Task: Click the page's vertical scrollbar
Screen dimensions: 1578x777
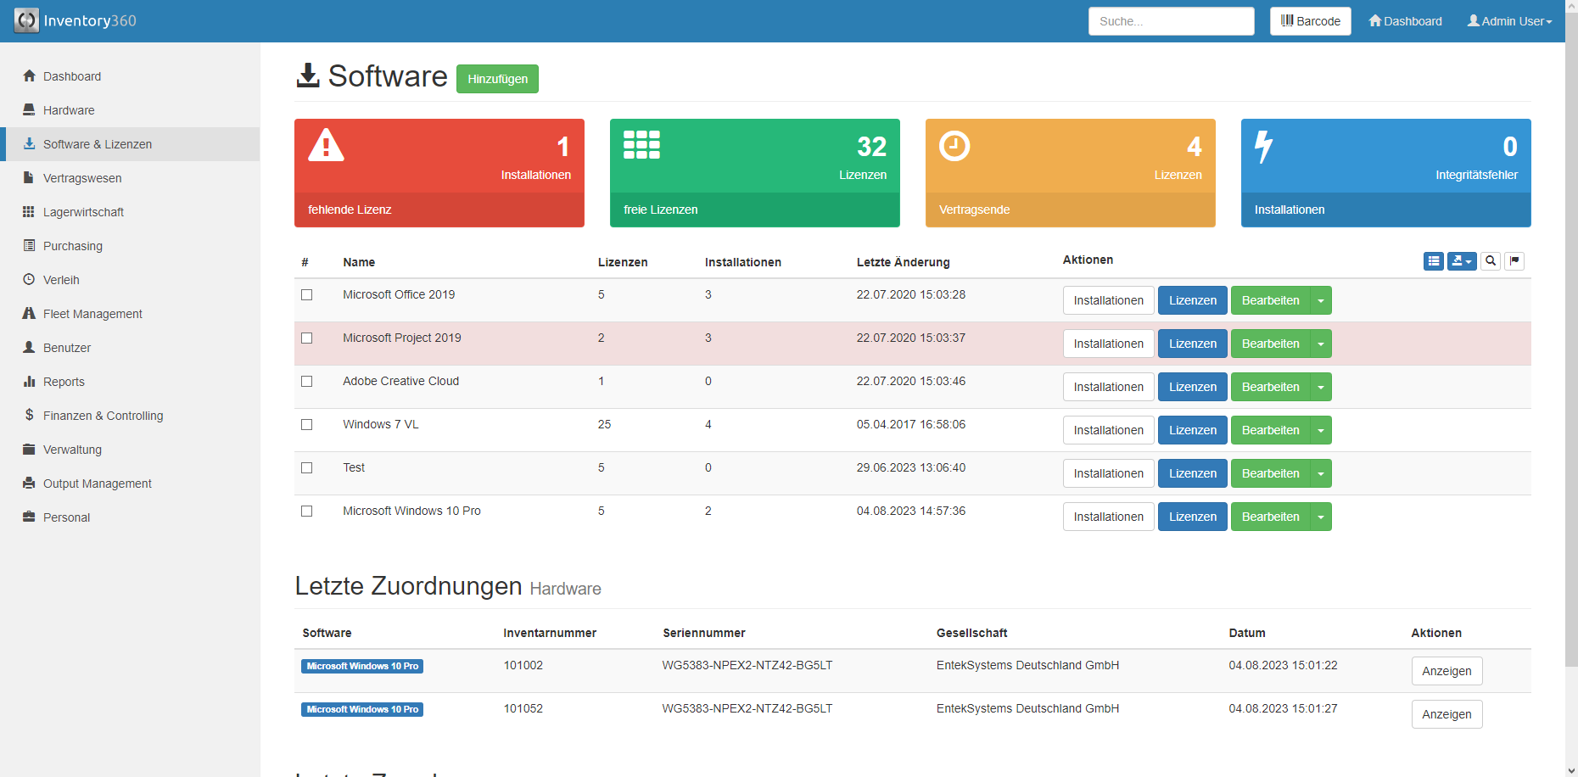Action: [x=1571, y=339]
